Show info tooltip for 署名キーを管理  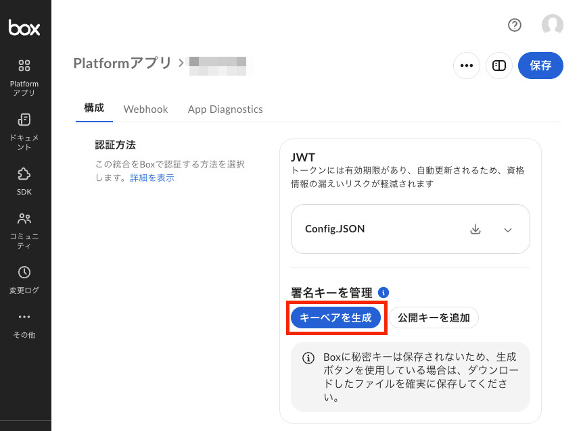click(x=384, y=293)
